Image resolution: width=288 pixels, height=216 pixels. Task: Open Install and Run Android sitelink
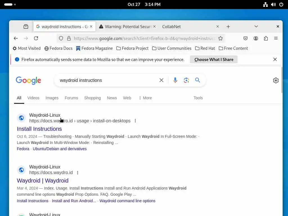click(74, 201)
